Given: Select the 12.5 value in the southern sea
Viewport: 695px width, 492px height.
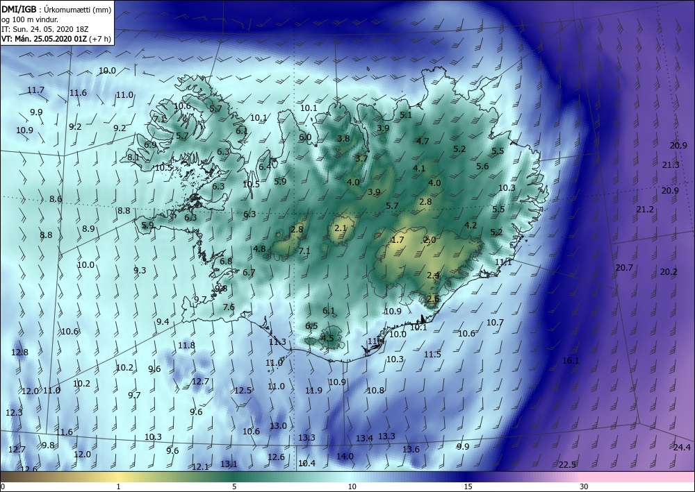Looking at the screenshot, I should coord(243,390).
